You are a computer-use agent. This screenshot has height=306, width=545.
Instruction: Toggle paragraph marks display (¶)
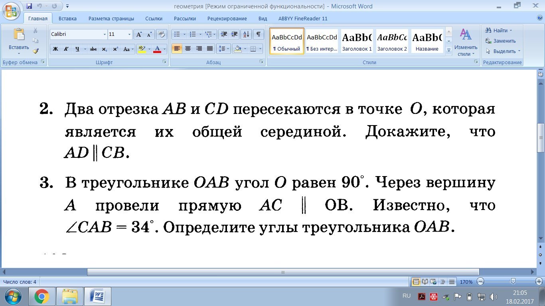[x=258, y=34]
